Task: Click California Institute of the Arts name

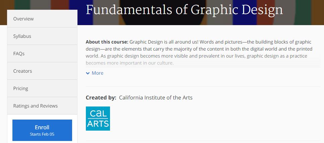Action: (156, 97)
